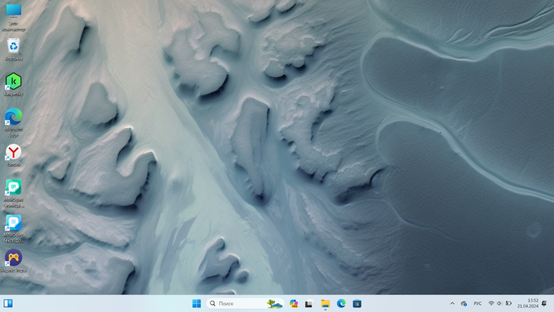Open Task View on the taskbar
554x312 pixels.
[x=309, y=303]
